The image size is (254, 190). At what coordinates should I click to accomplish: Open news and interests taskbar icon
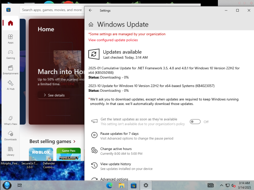(x=211, y=185)
